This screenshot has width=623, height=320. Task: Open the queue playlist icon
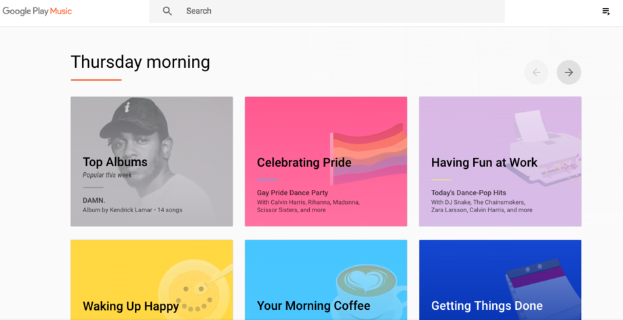click(x=606, y=12)
